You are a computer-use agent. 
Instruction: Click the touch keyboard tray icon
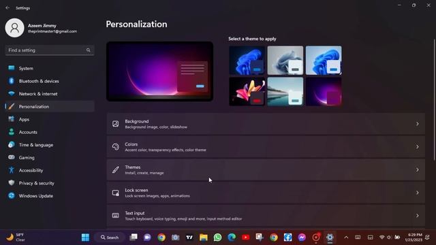(x=358, y=238)
